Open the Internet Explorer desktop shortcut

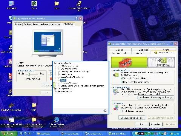(x=57, y=120)
